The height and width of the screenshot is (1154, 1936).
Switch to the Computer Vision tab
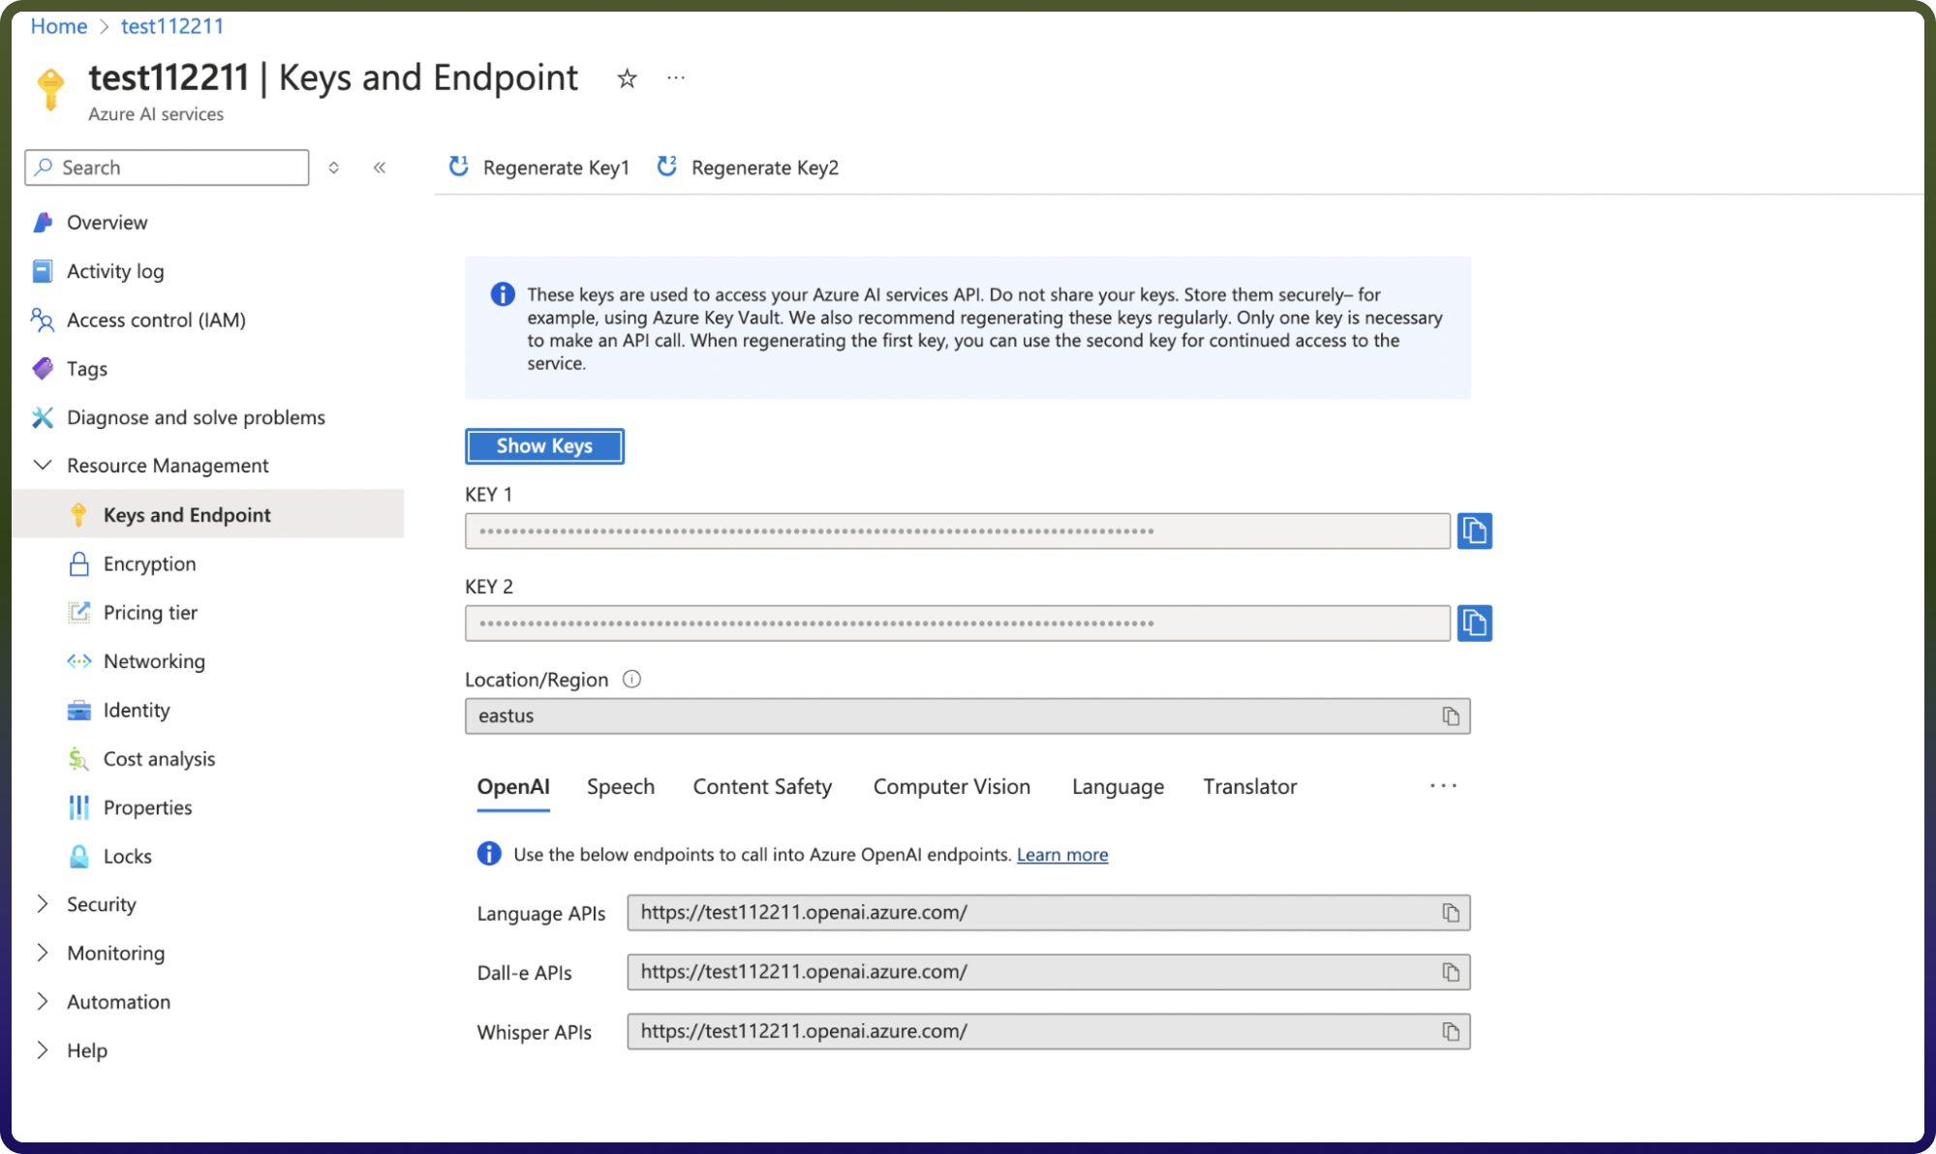(x=952, y=787)
